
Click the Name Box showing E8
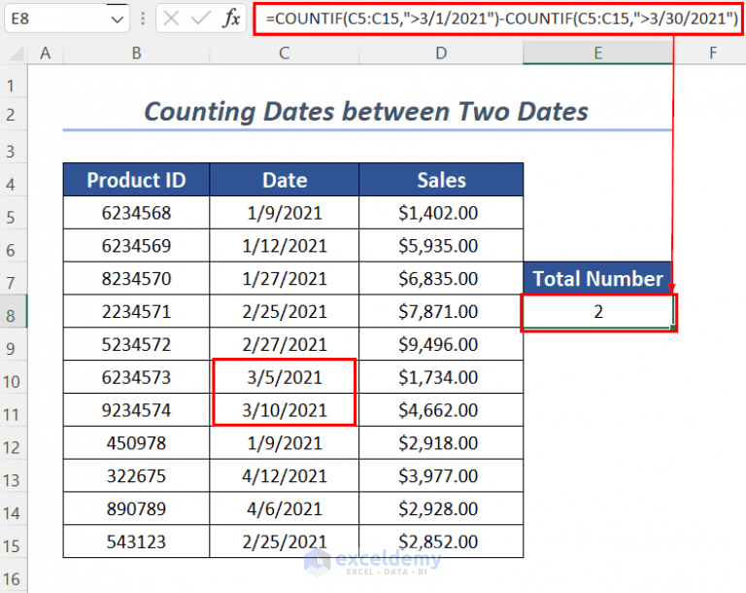click(67, 18)
